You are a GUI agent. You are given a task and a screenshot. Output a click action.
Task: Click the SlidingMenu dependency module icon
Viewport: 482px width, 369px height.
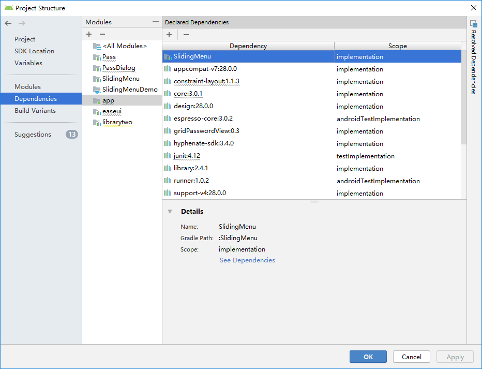tap(168, 56)
